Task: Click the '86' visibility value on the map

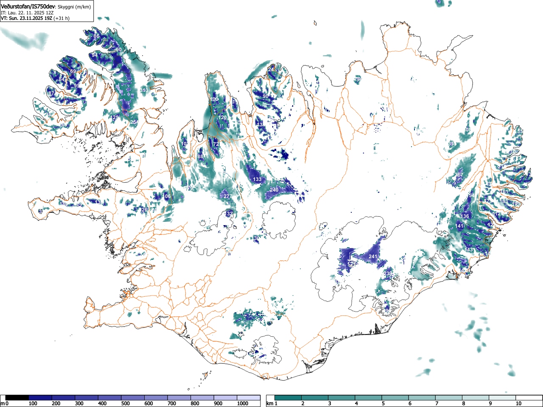Action: pos(96,36)
